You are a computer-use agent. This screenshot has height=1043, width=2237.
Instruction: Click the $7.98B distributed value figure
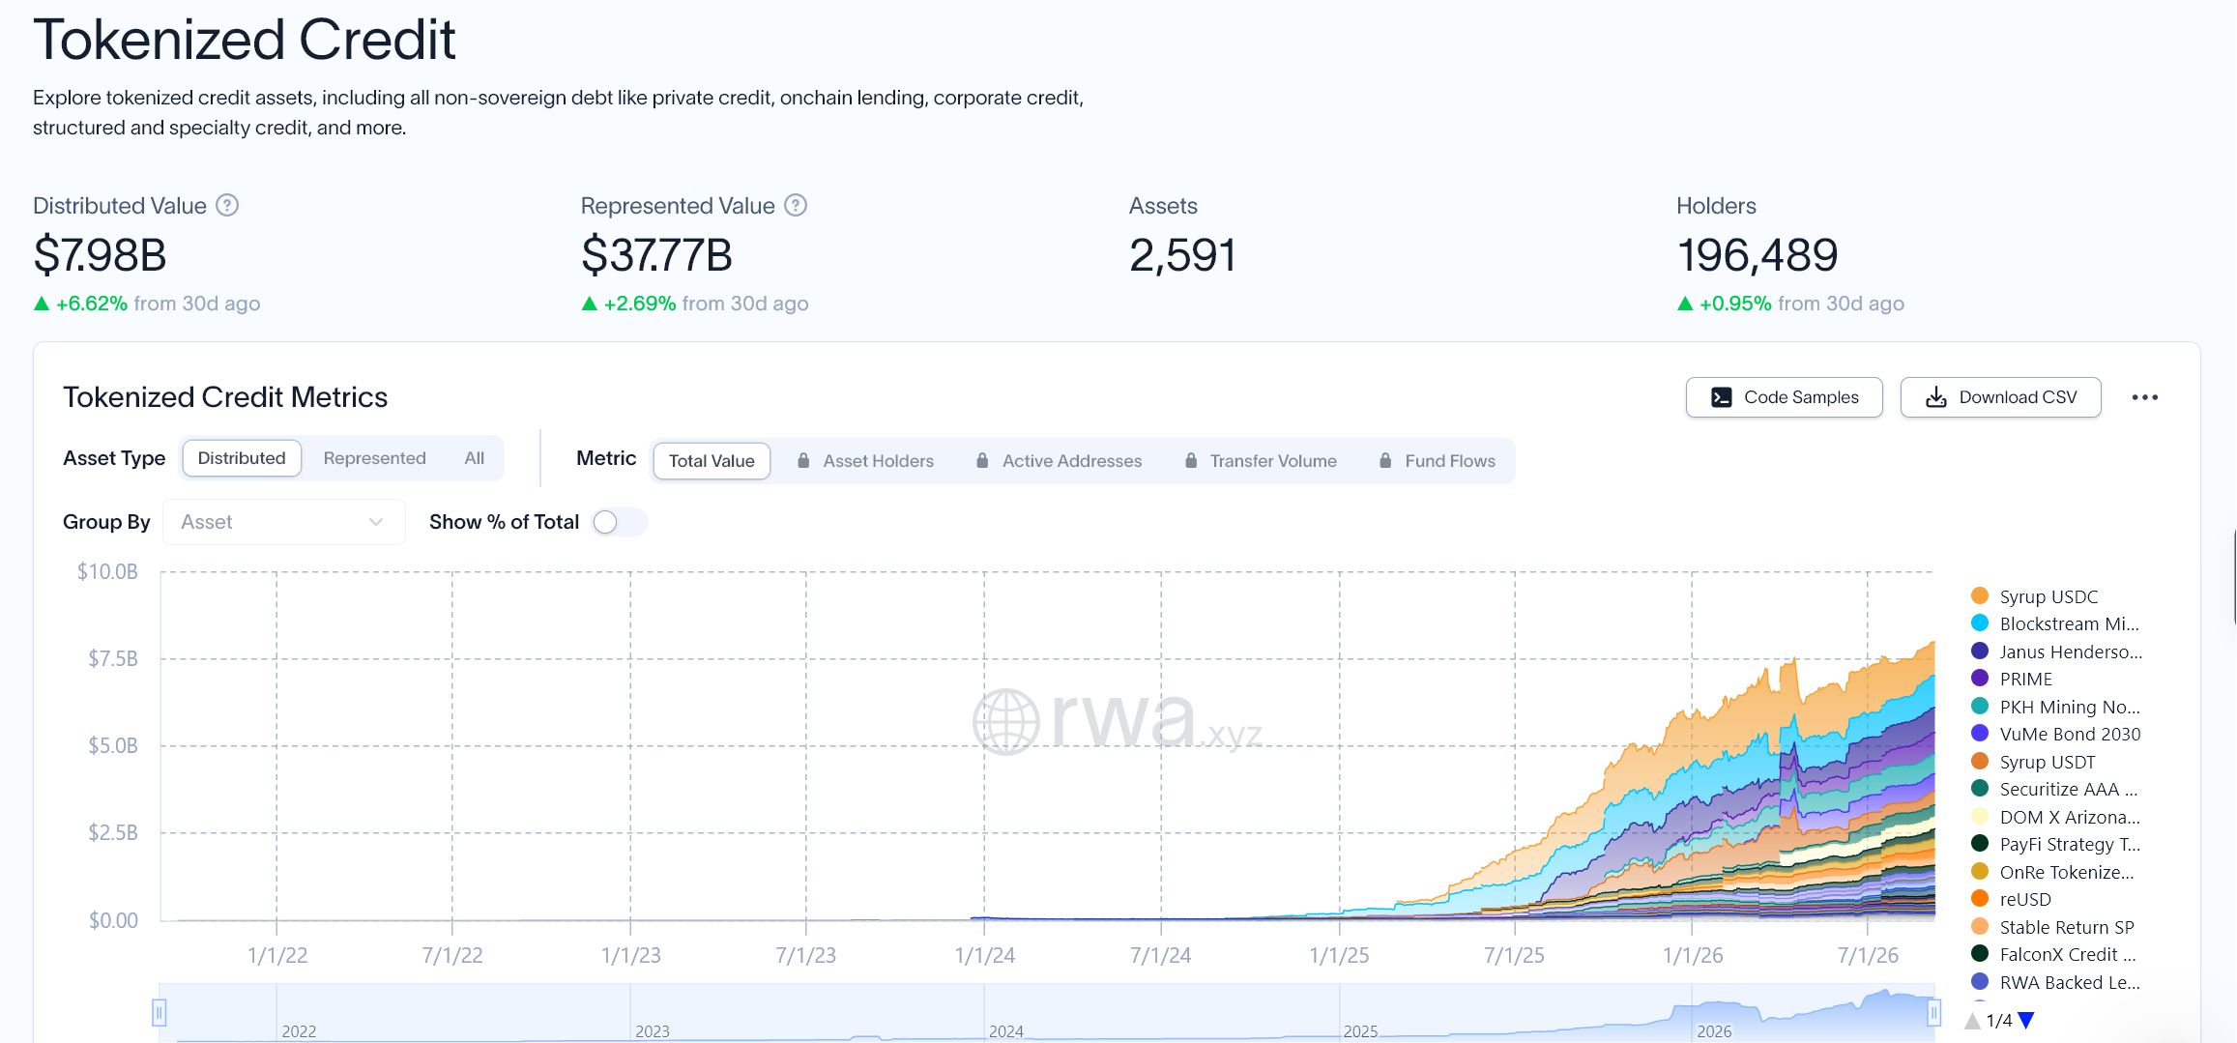point(100,255)
